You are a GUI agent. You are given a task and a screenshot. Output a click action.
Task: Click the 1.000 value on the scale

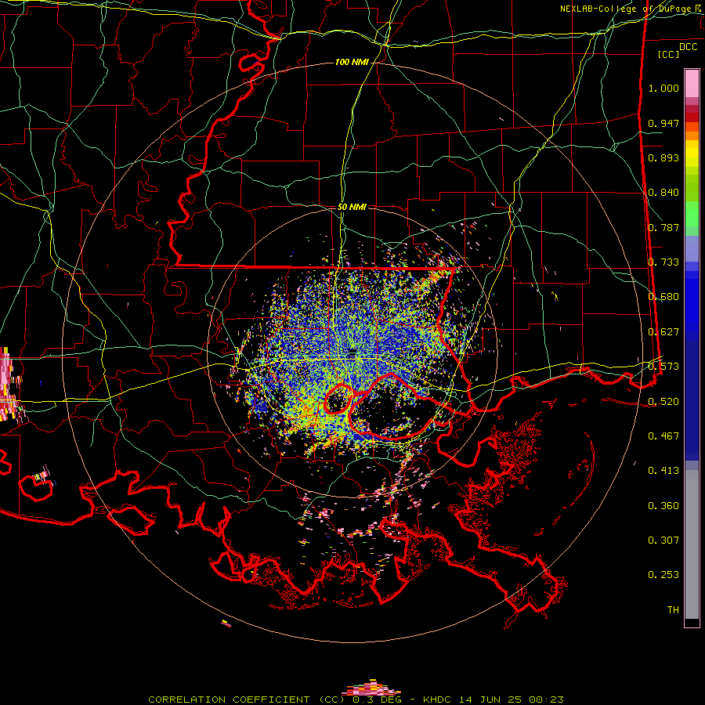(x=663, y=88)
